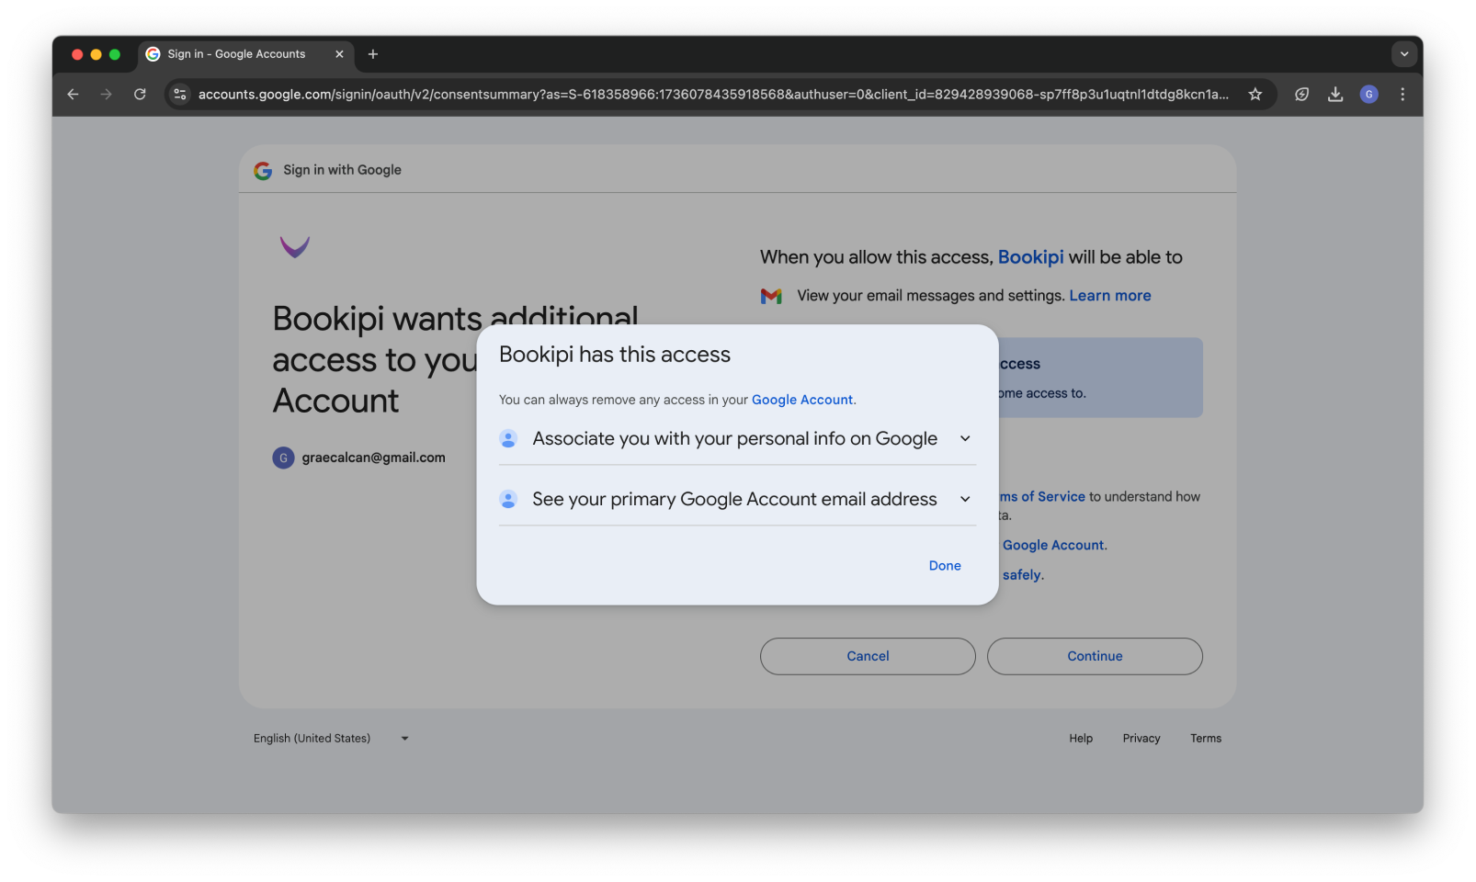
Task: Expand the primary Google Account email address permission
Action: click(x=965, y=499)
